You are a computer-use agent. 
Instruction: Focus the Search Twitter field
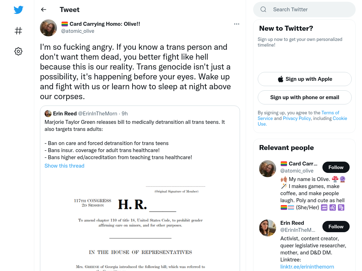(x=304, y=10)
